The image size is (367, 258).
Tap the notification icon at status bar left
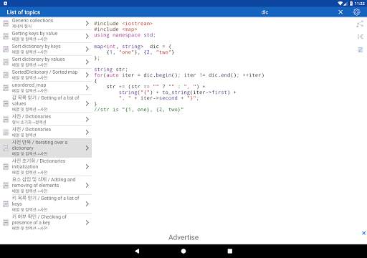pyautogui.click(x=5, y=4)
